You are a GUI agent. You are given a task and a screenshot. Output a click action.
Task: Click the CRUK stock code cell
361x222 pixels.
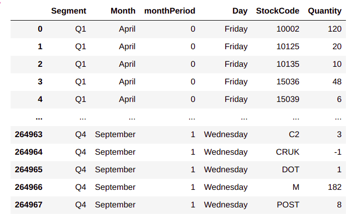point(288,152)
